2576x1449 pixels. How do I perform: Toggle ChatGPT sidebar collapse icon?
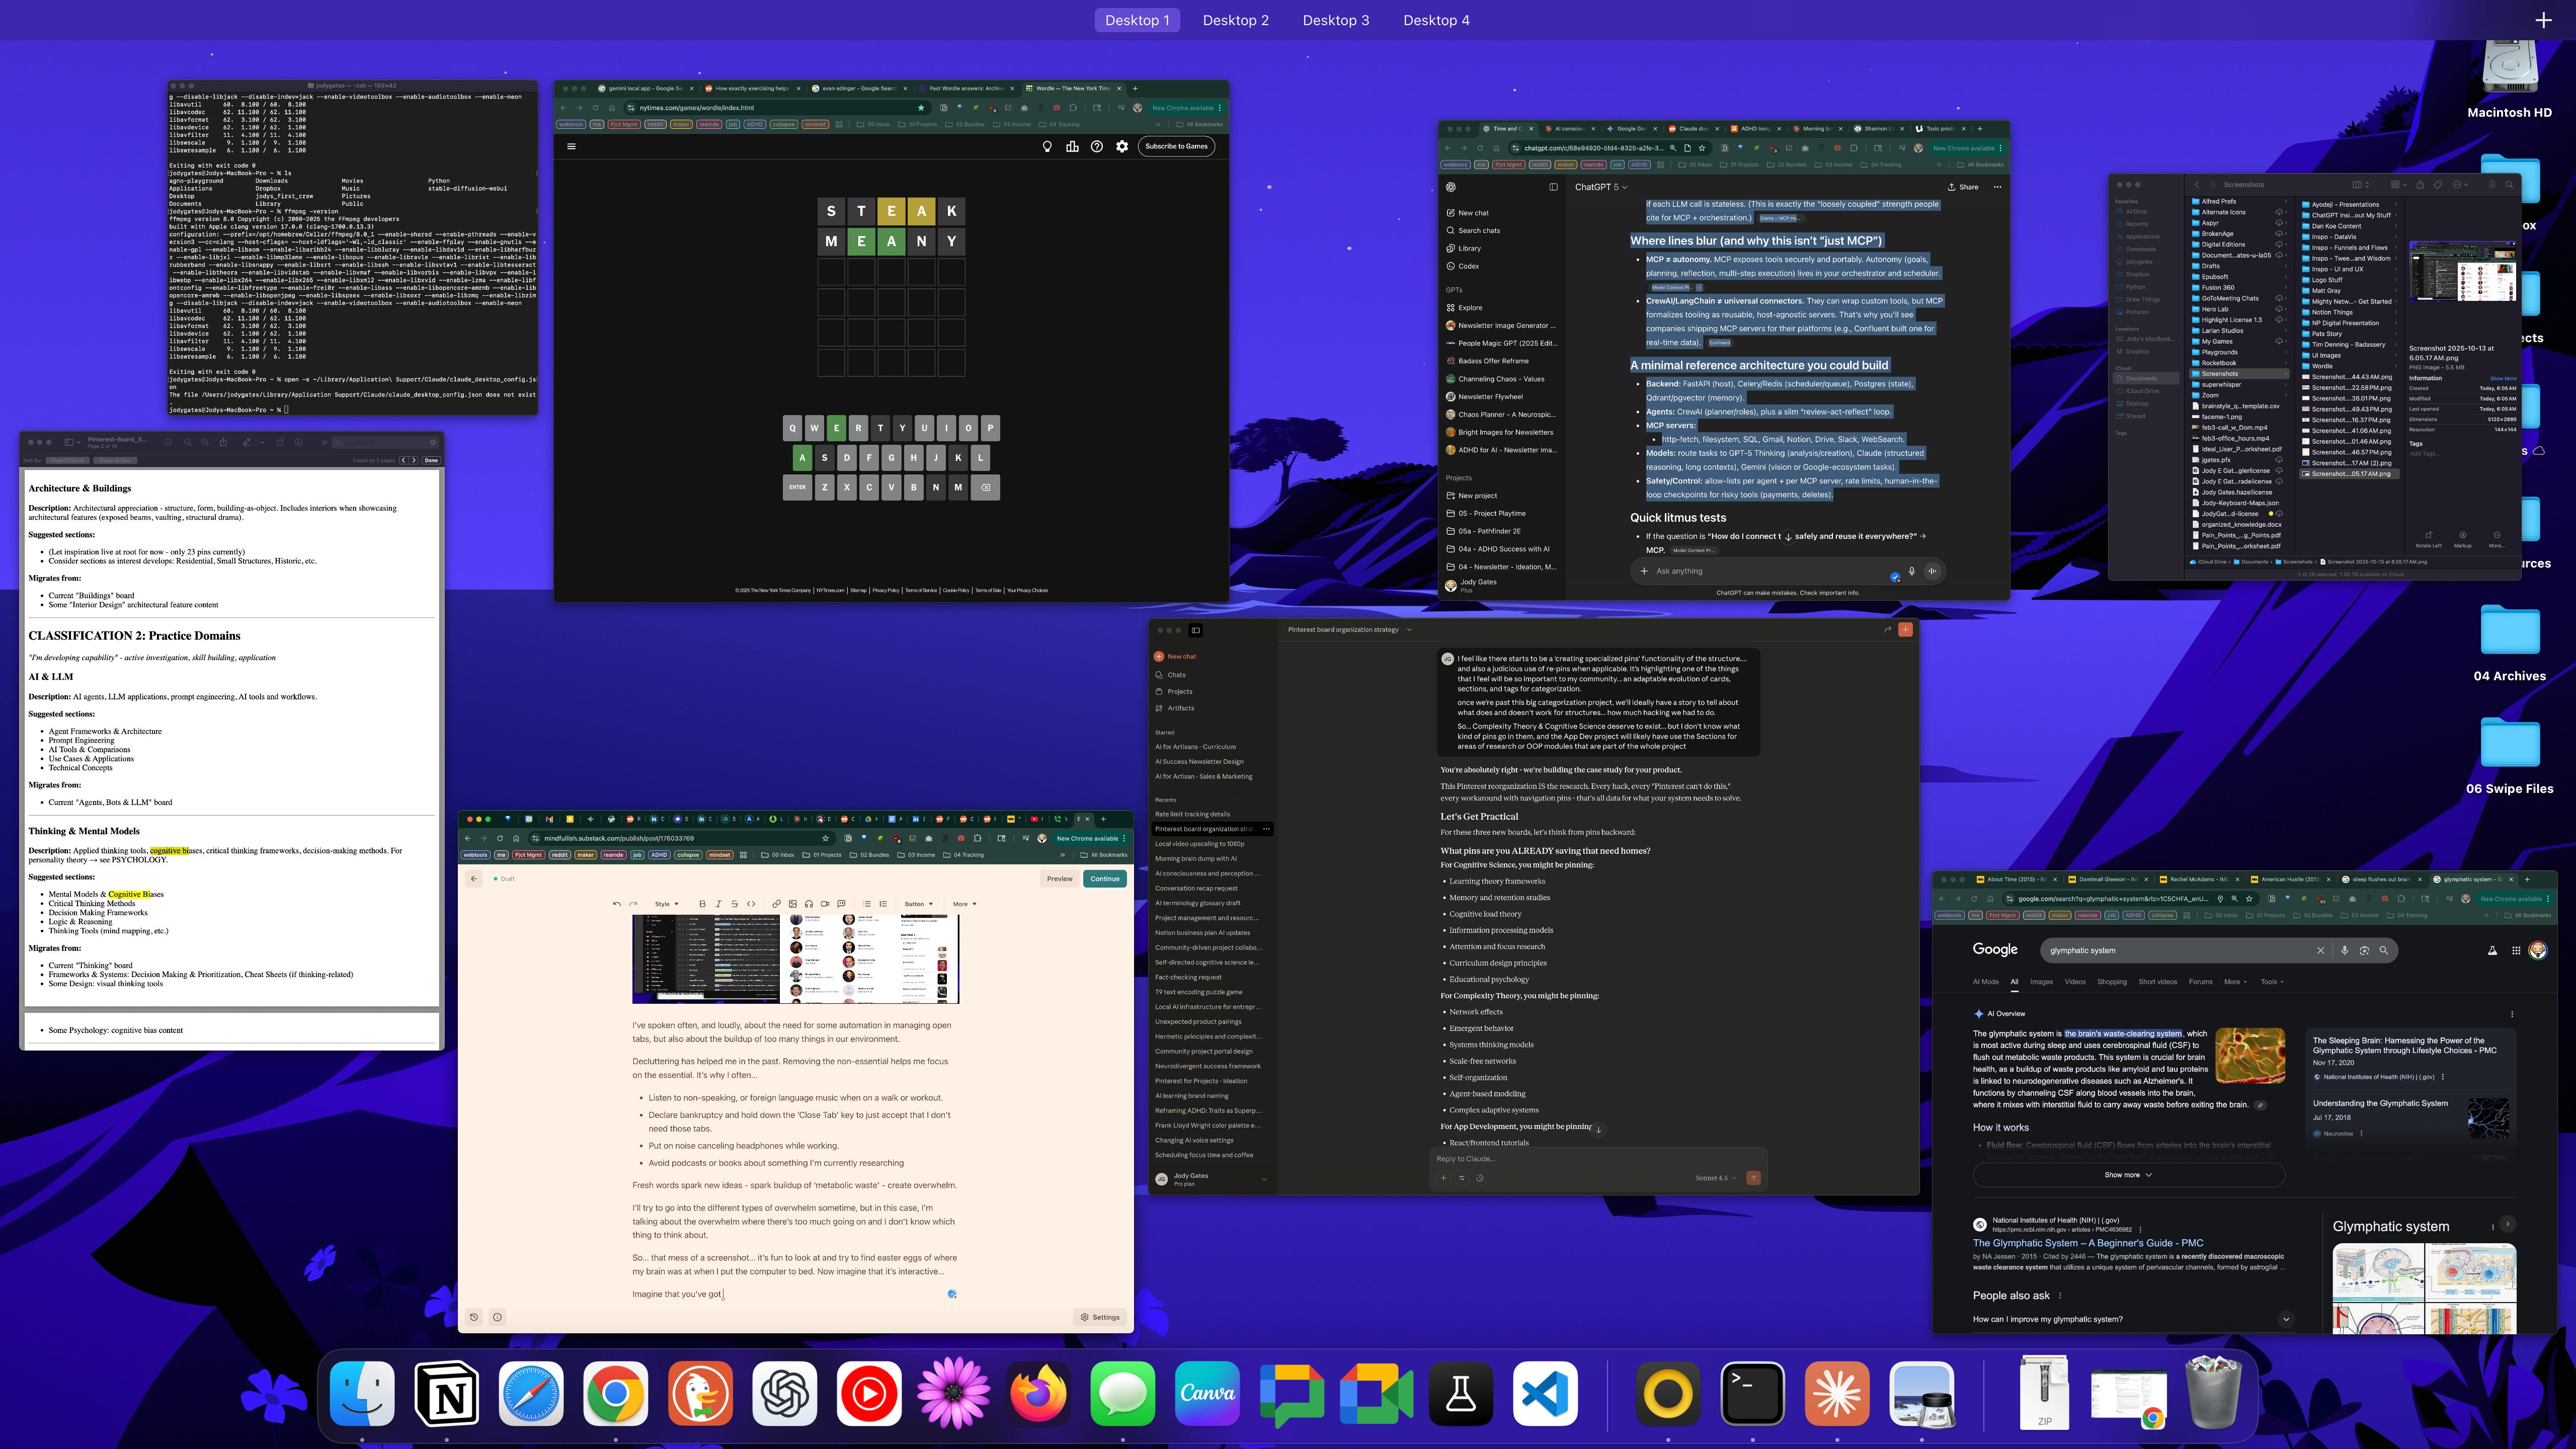click(1553, 187)
